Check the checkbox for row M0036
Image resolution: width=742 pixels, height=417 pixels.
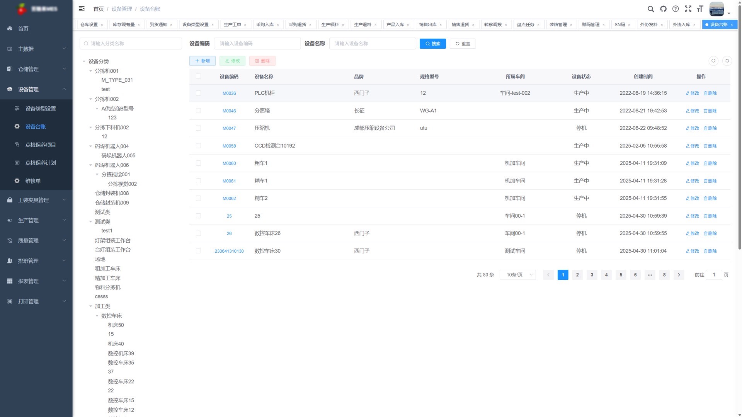pos(198,93)
